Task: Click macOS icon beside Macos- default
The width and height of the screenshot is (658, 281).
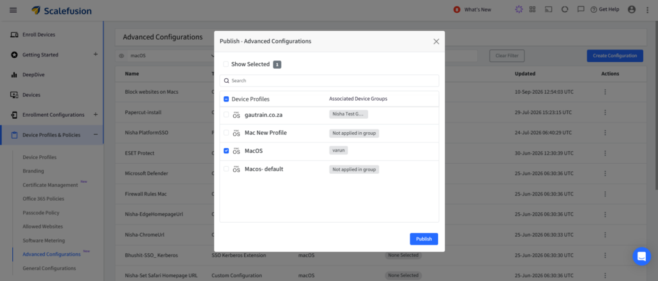Action: click(x=236, y=169)
